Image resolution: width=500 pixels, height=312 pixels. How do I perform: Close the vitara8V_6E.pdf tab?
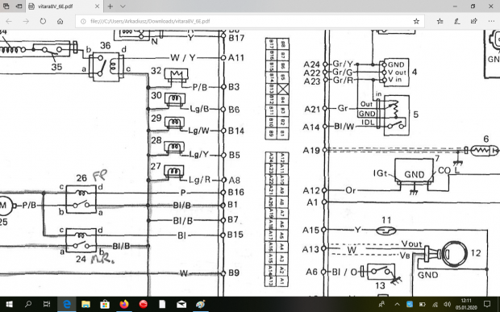tap(97, 6)
